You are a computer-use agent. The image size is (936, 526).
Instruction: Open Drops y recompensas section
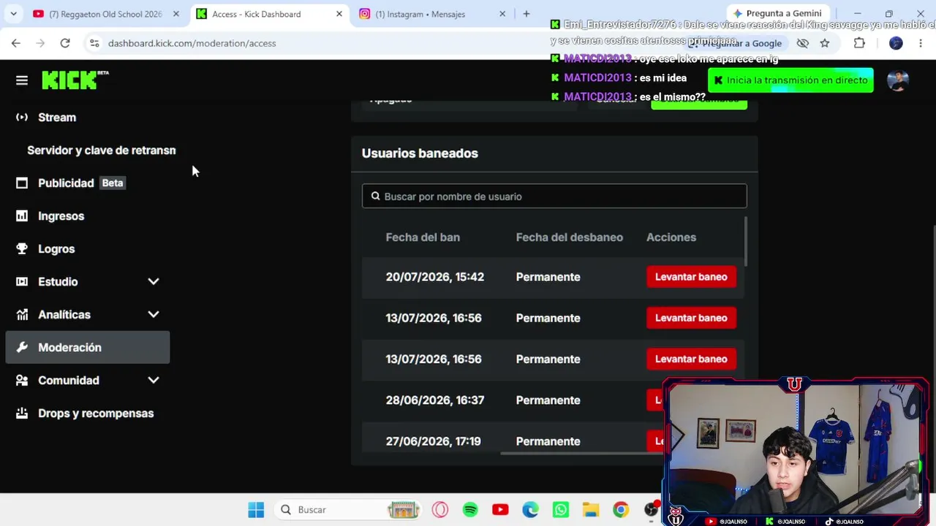click(88, 413)
